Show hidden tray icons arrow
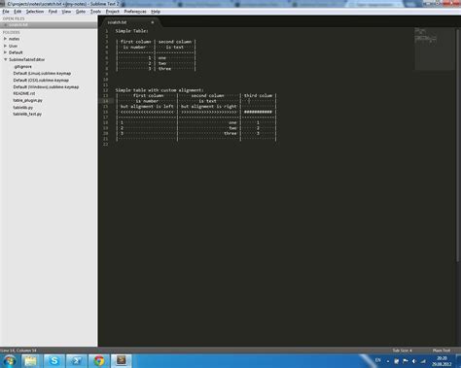 coord(388,361)
